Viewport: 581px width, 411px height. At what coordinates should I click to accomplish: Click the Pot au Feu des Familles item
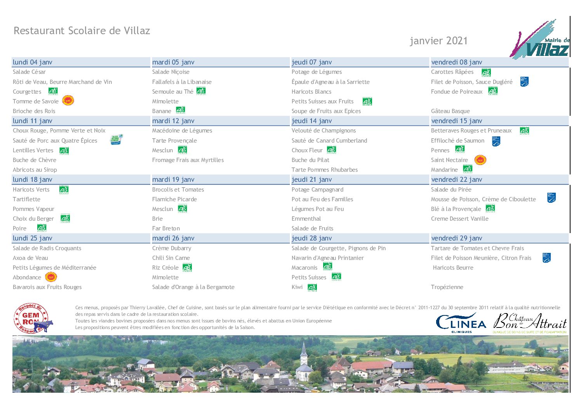click(x=322, y=199)
